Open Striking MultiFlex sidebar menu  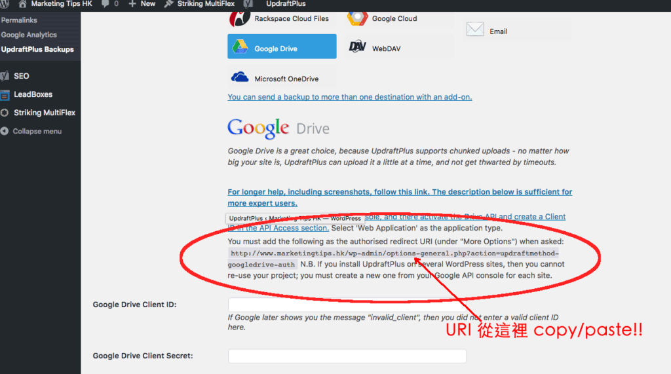(x=45, y=113)
